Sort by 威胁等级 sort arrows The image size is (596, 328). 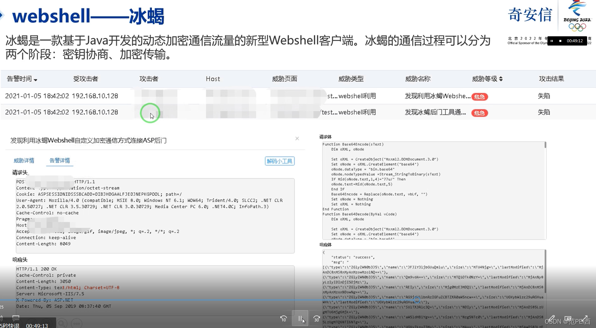tap(501, 79)
